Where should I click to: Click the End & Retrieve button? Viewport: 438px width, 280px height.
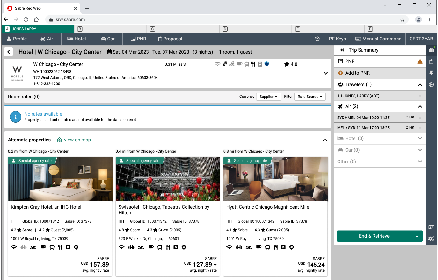(x=374, y=236)
